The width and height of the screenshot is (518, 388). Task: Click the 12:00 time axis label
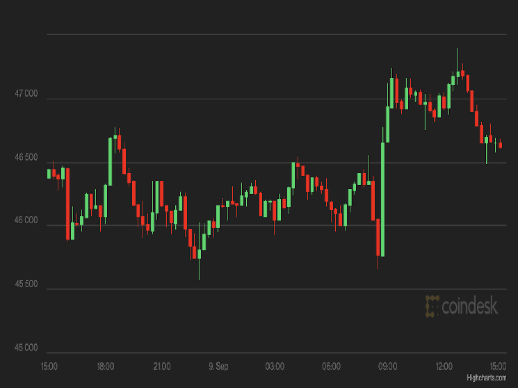(444, 366)
